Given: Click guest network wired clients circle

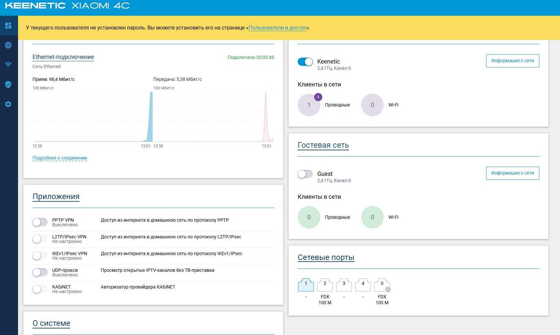Looking at the screenshot, I should (309, 217).
